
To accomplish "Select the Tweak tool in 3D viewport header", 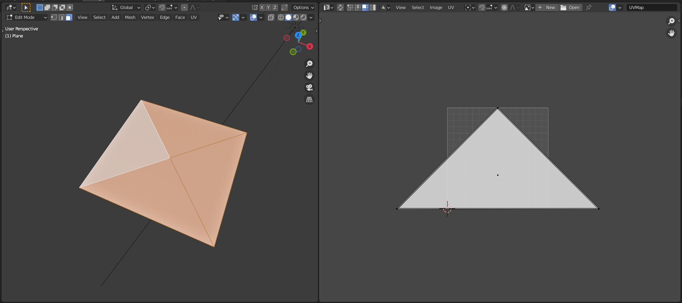I will [x=26, y=7].
